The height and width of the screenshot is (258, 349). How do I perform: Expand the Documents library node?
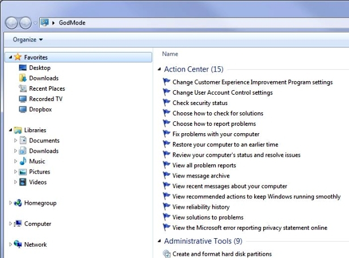(16, 141)
